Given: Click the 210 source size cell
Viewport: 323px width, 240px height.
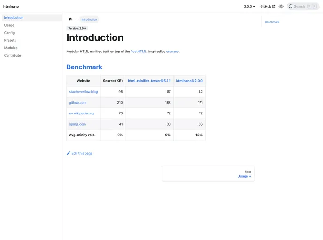Looking at the screenshot, I should [x=113, y=102].
